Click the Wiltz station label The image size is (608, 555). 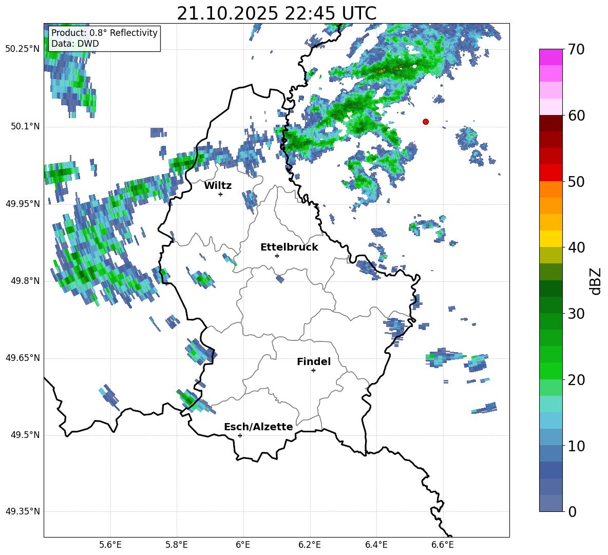point(218,186)
